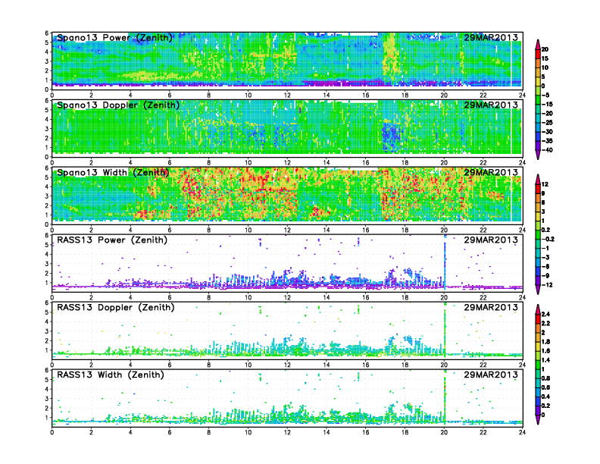Click the '1.8' label on the bottom color bar

point(545,341)
